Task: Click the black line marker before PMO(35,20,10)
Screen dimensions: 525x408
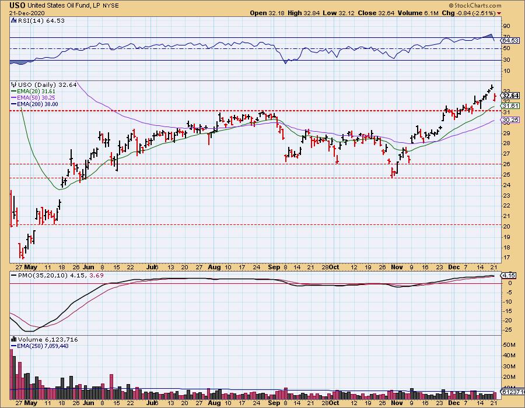Action: click(14, 275)
